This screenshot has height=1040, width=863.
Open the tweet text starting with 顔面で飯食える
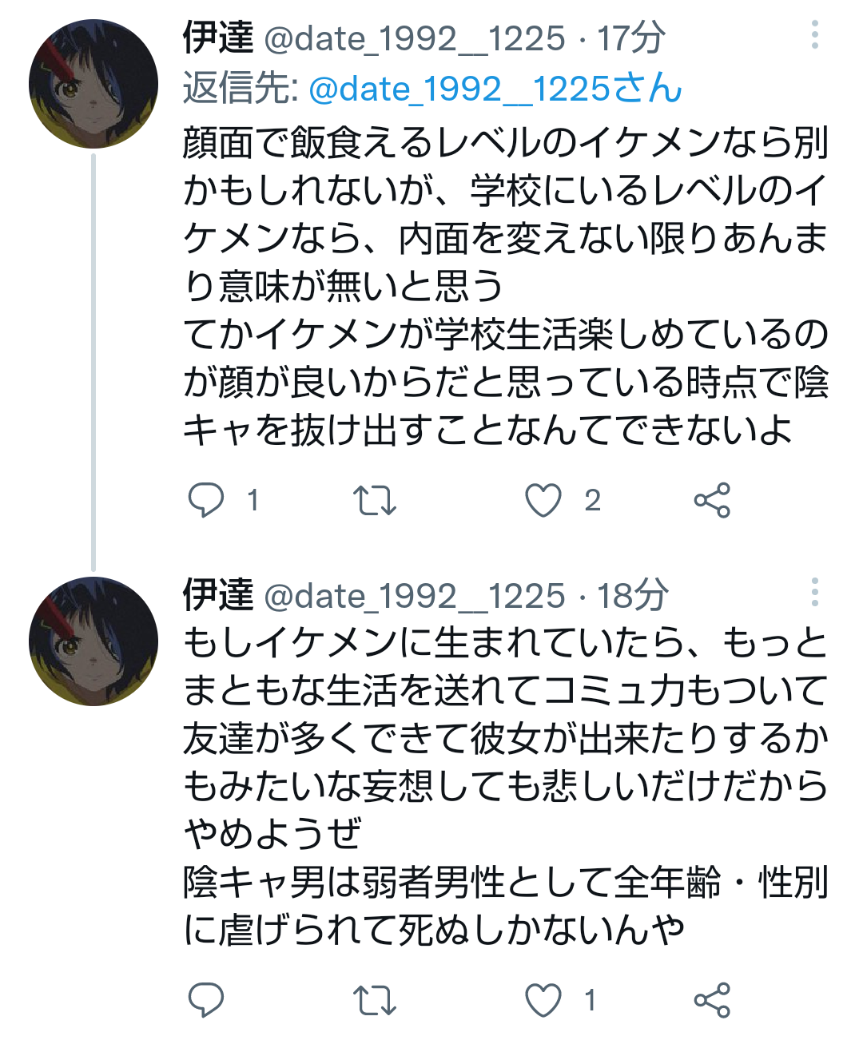(x=505, y=286)
